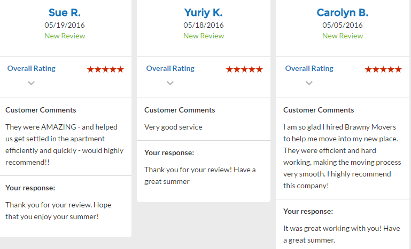This screenshot has width=411, height=249.
Task: Expand Sue R.'s overall rating chevron
Action: click(x=32, y=83)
